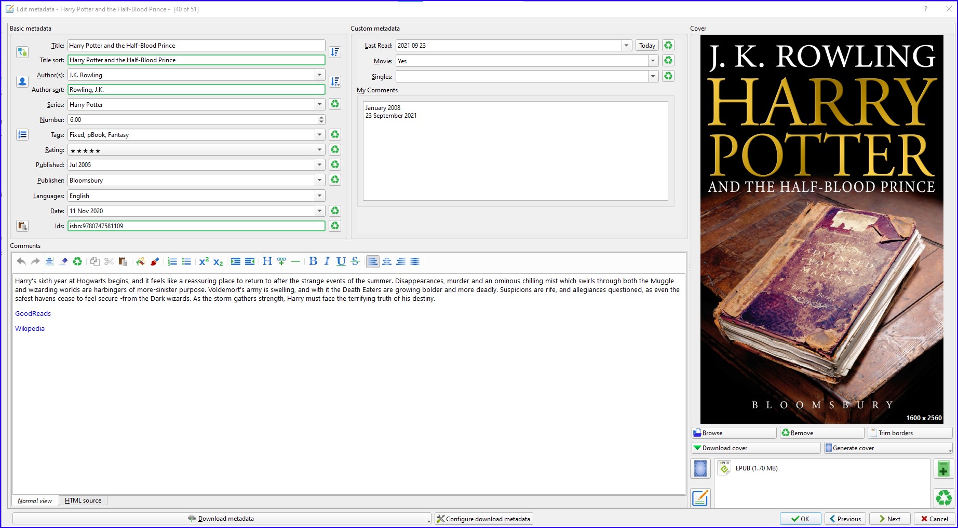Insert a link or image
The image size is (958, 528).
[x=281, y=261]
